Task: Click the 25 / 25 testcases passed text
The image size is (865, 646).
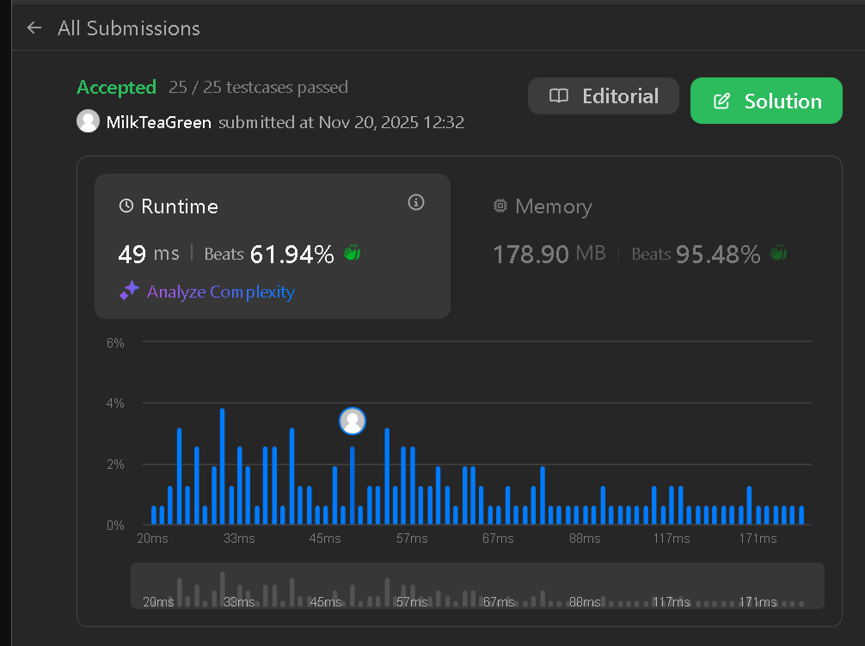Action: point(259,87)
